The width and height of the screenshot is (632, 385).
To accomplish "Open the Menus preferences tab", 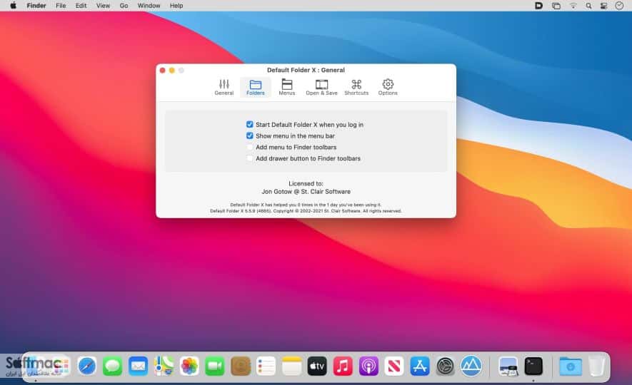I will click(x=287, y=87).
